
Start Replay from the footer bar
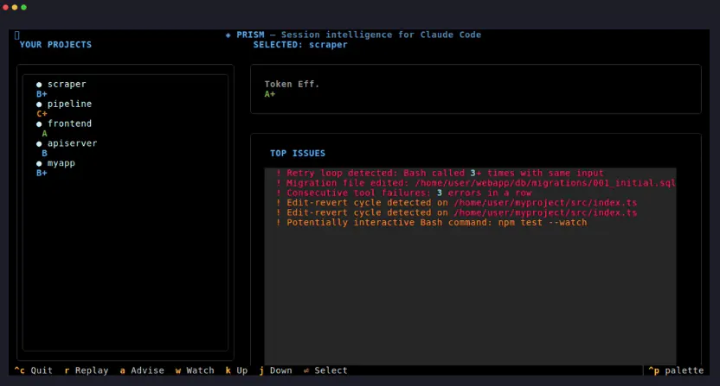point(87,370)
